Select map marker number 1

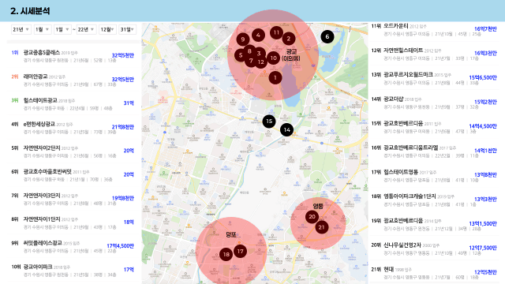pyautogui.click(x=275, y=77)
